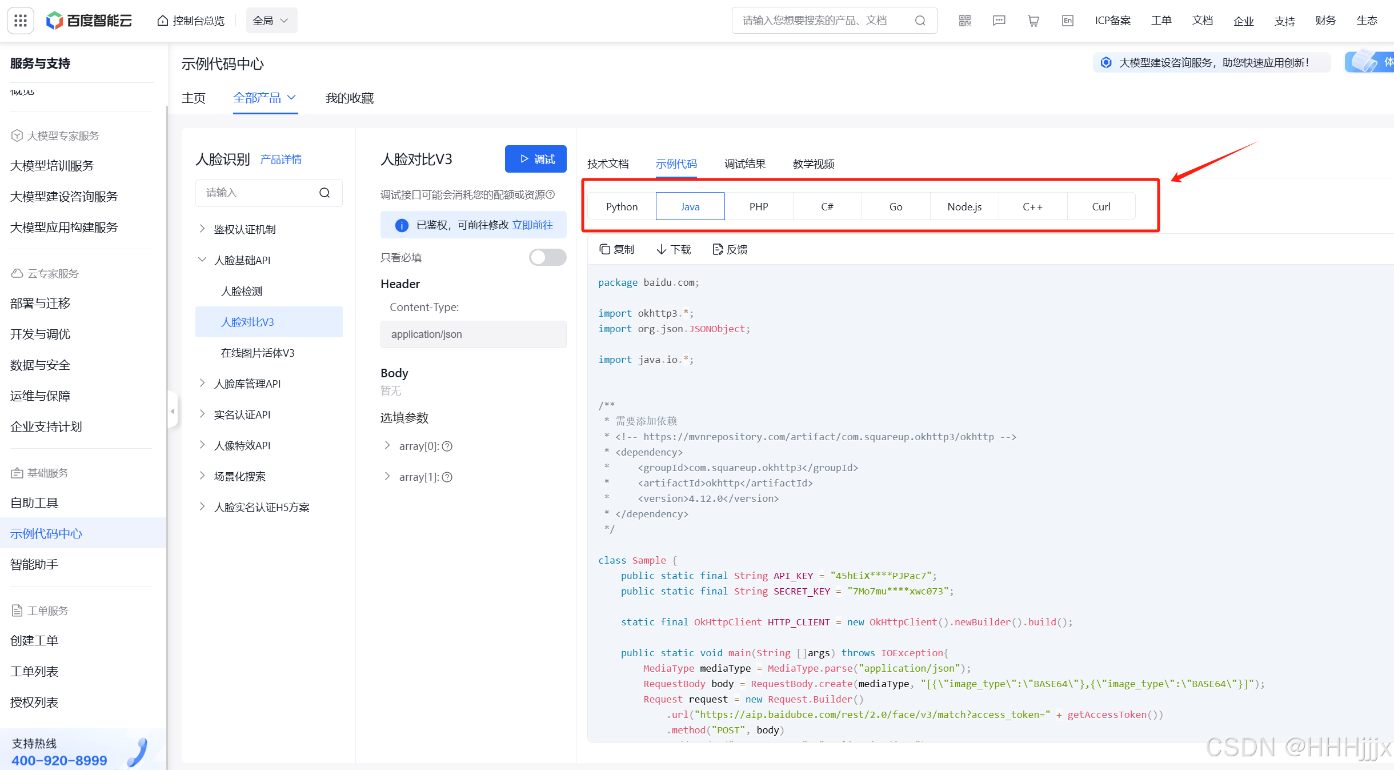This screenshot has width=1394, height=770.
Task: Open 工单 in the top bar
Action: coord(1161,21)
